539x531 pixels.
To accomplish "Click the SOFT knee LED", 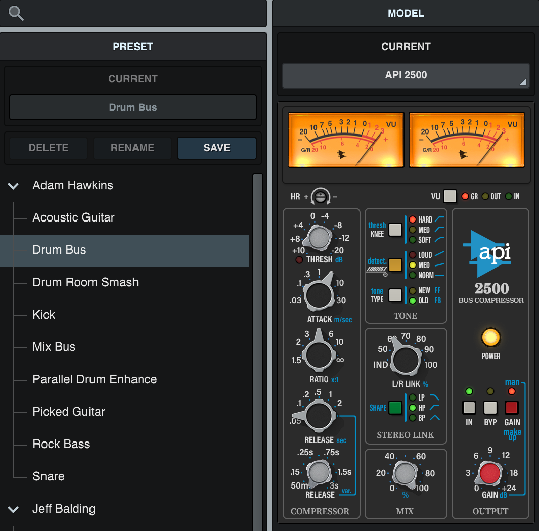I will coord(413,240).
